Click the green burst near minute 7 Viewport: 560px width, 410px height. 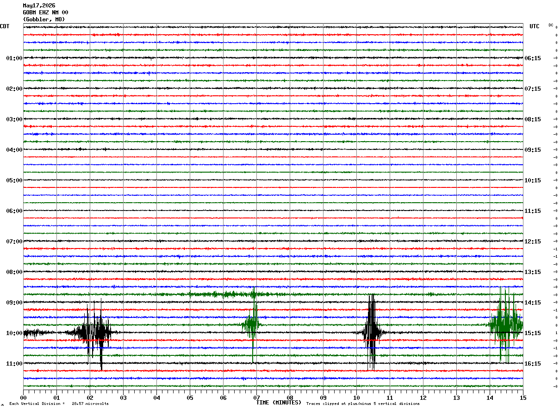click(x=252, y=324)
